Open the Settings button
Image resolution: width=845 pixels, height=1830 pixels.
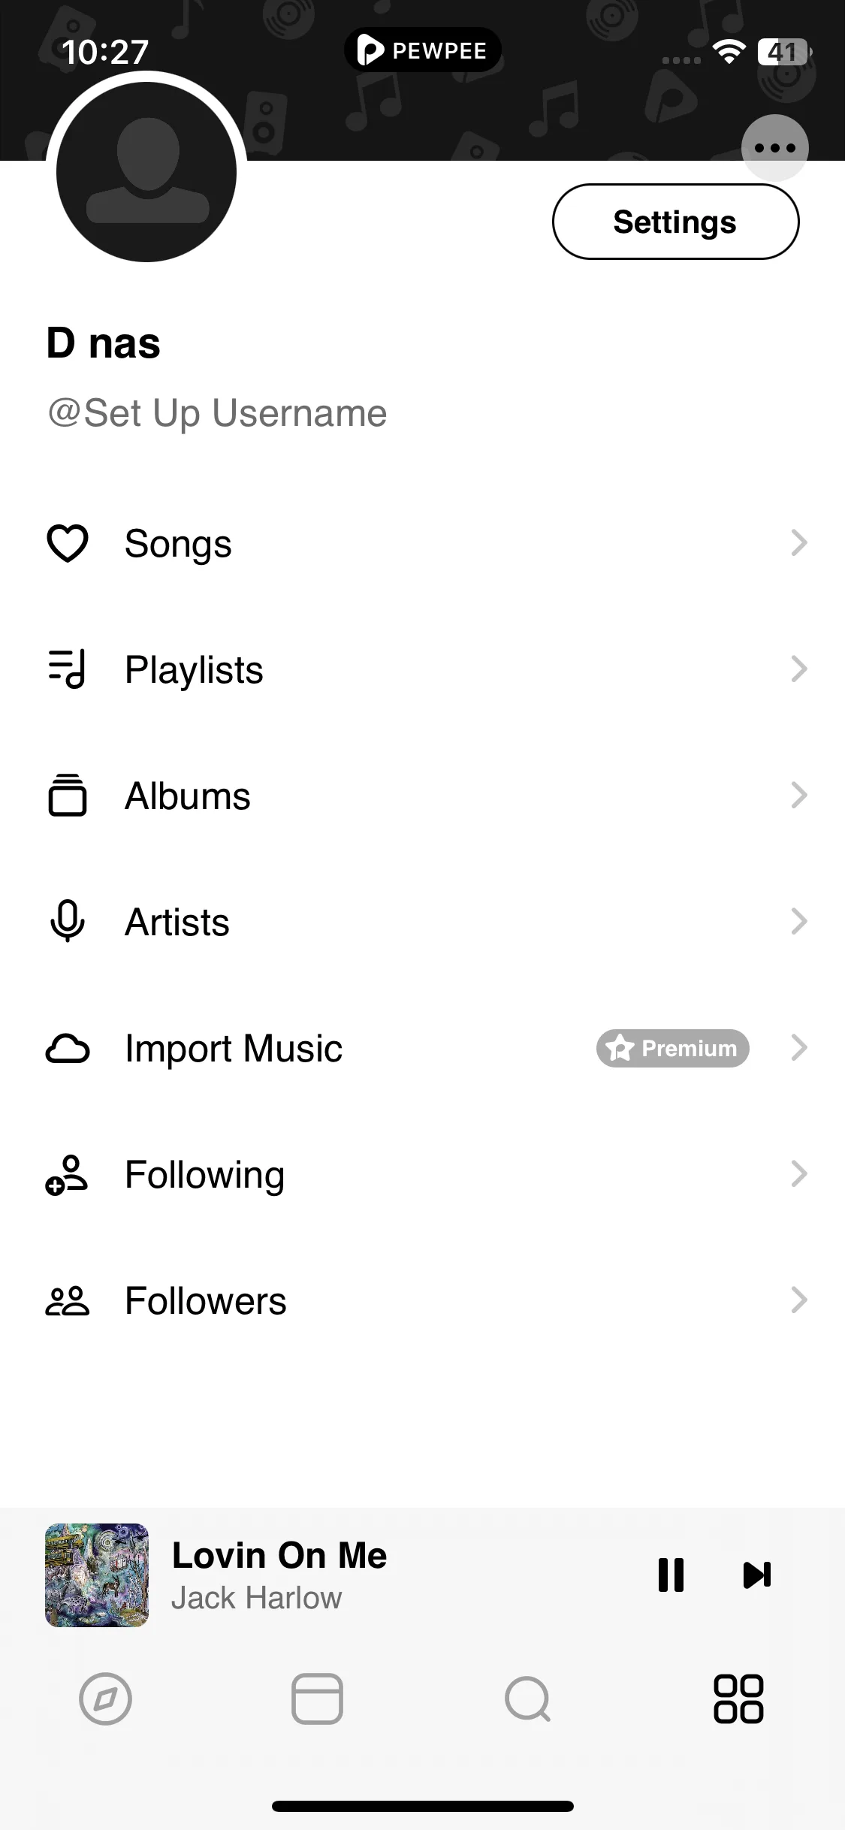[676, 222]
